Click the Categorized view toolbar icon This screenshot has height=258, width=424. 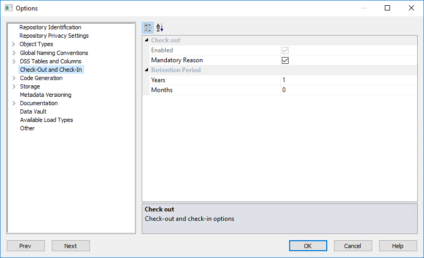coord(148,28)
